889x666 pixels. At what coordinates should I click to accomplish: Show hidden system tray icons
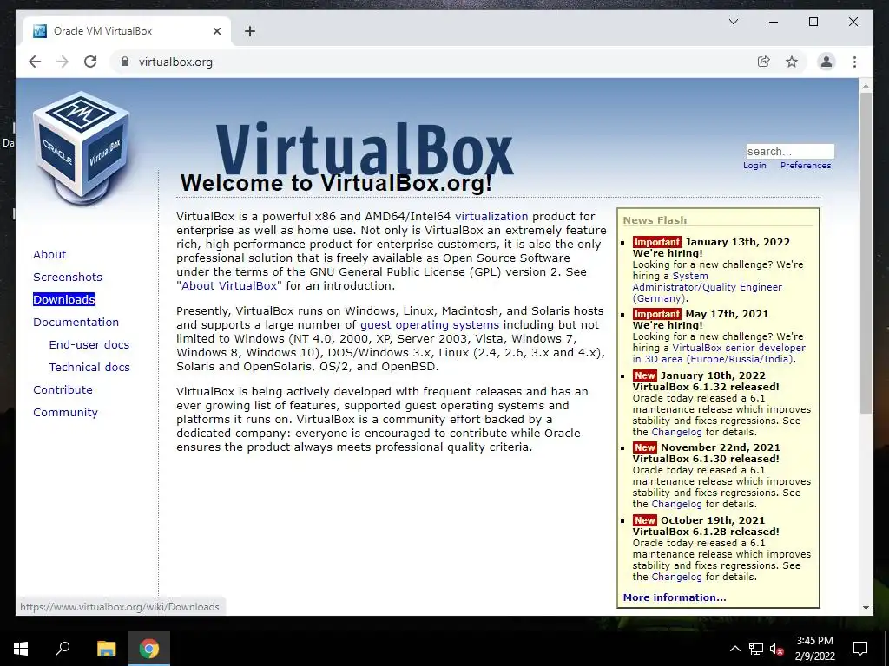click(734, 649)
